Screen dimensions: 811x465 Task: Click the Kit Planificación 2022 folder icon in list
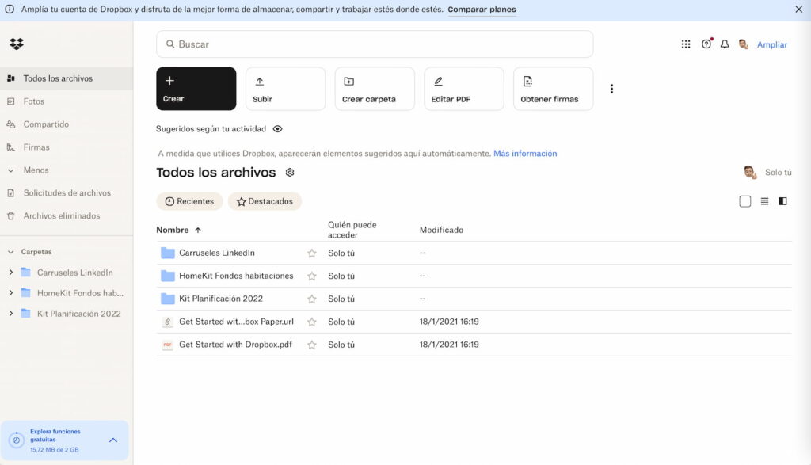168,299
